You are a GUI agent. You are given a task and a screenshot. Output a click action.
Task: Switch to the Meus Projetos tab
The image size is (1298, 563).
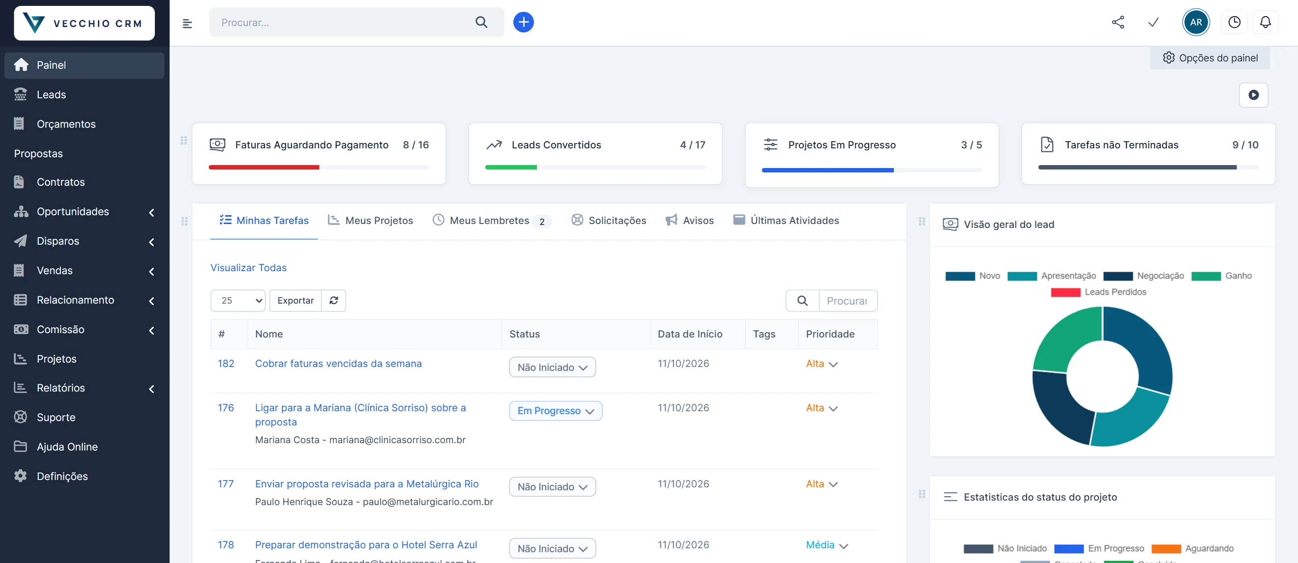click(x=370, y=220)
